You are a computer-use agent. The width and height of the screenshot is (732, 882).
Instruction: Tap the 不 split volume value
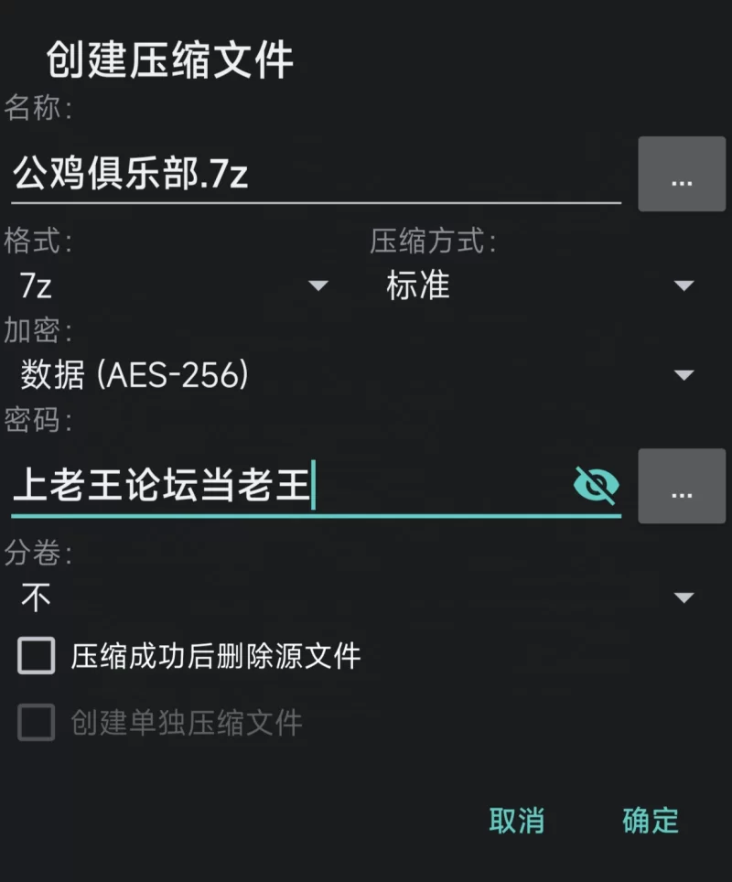(36, 597)
